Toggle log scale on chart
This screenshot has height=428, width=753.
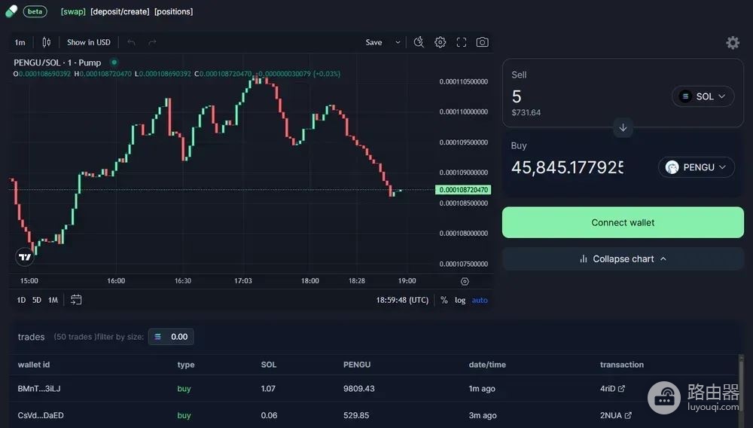[460, 300]
